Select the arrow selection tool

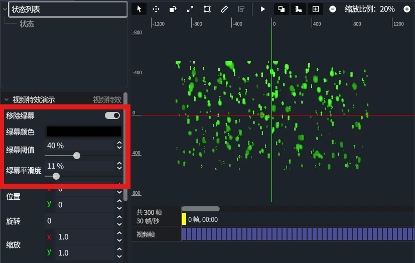pos(139,9)
